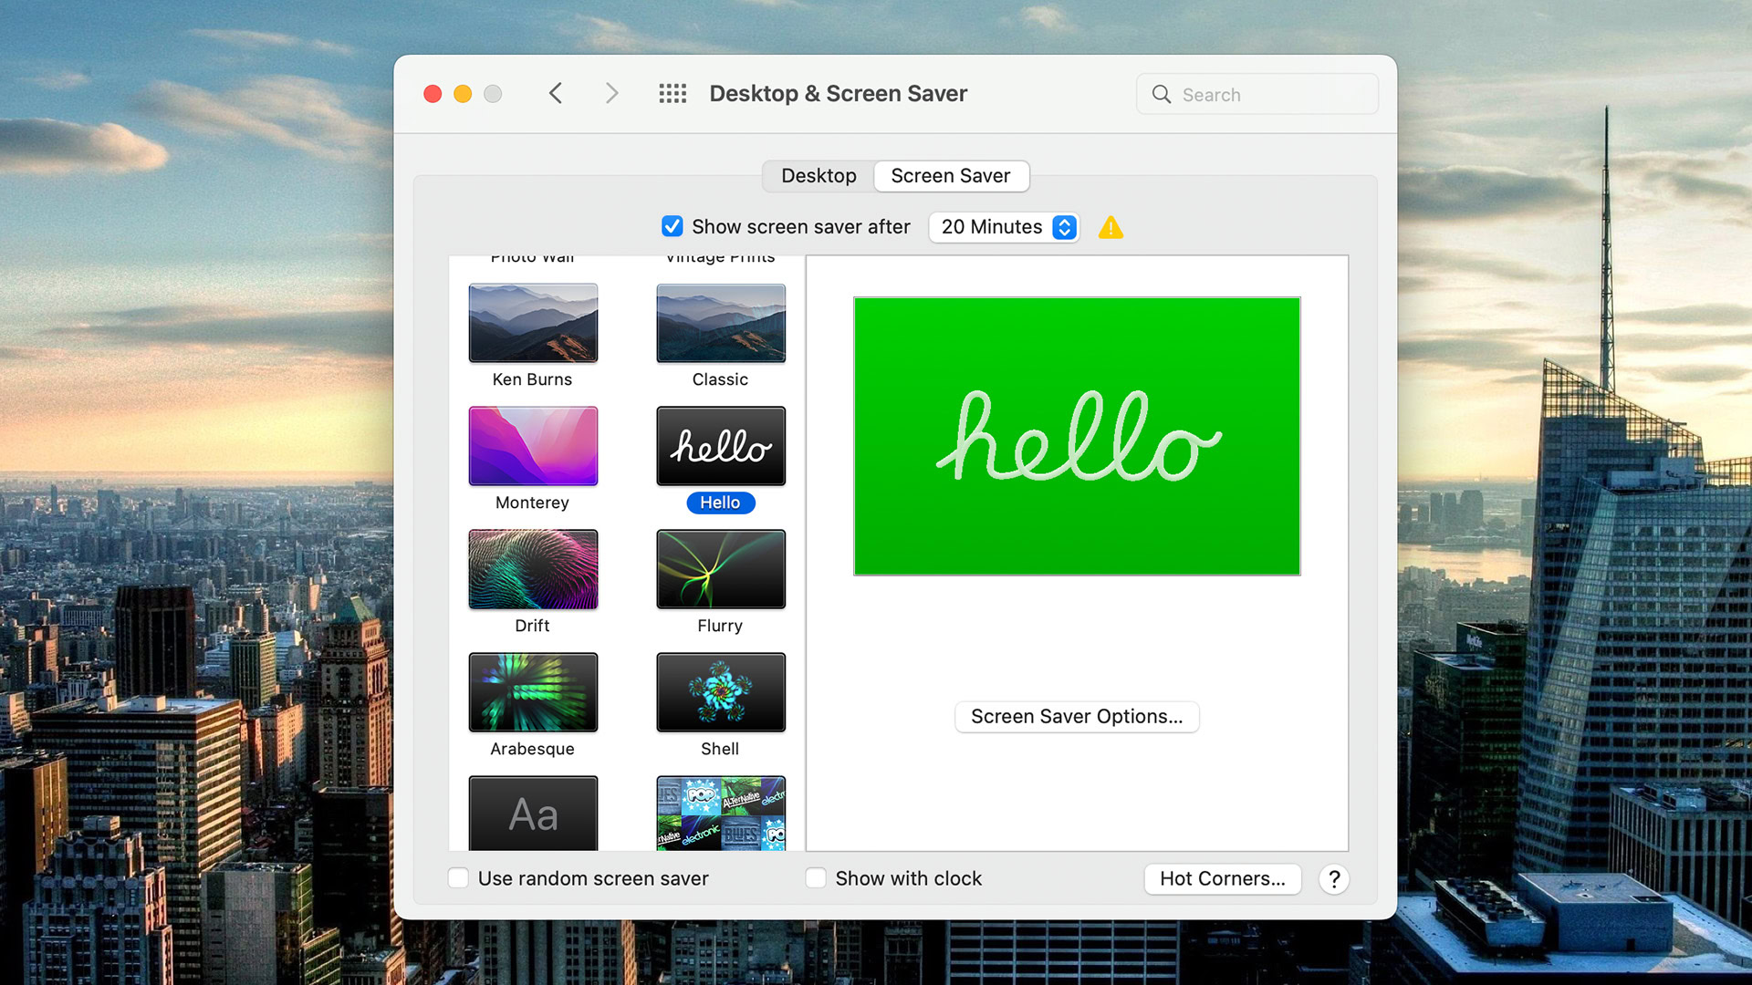The width and height of the screenshot is (1752, 985).
Task: Select the Monterey screen saver icon
Action: [x=533, y=446]
